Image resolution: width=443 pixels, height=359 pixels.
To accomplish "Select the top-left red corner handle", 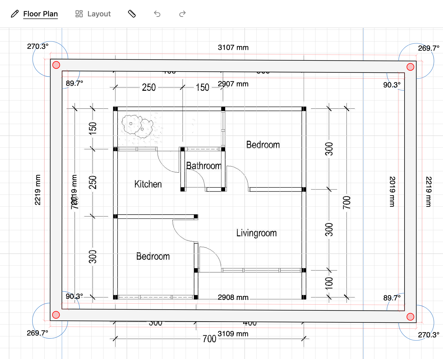I will click(56, 65).
